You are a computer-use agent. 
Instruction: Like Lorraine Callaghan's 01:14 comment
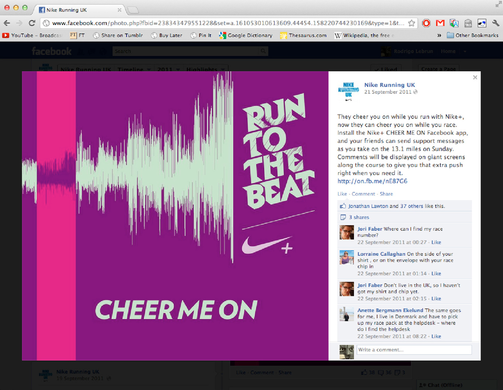click(436, 274)
